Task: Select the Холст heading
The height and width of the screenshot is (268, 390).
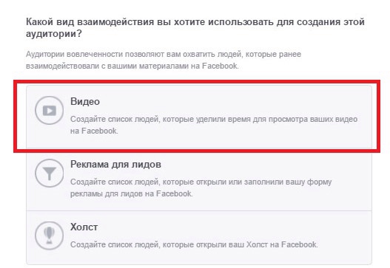Action: click(84, 227)
